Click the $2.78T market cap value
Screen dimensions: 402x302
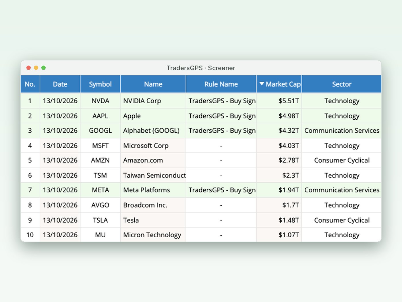(x=289, y=160)
